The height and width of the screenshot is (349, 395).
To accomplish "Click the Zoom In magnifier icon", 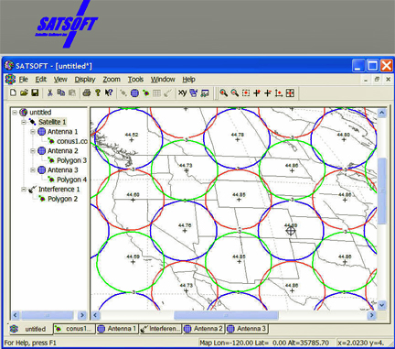I will tap(223, 93).
